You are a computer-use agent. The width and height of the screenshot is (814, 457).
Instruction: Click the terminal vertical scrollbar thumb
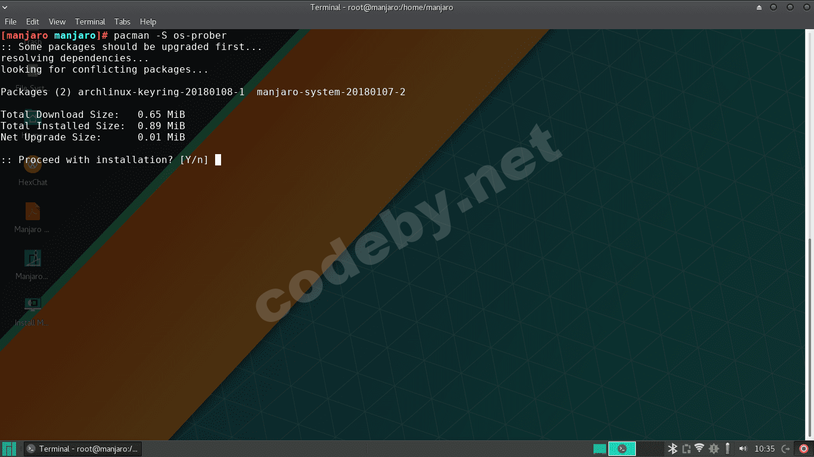810,339
